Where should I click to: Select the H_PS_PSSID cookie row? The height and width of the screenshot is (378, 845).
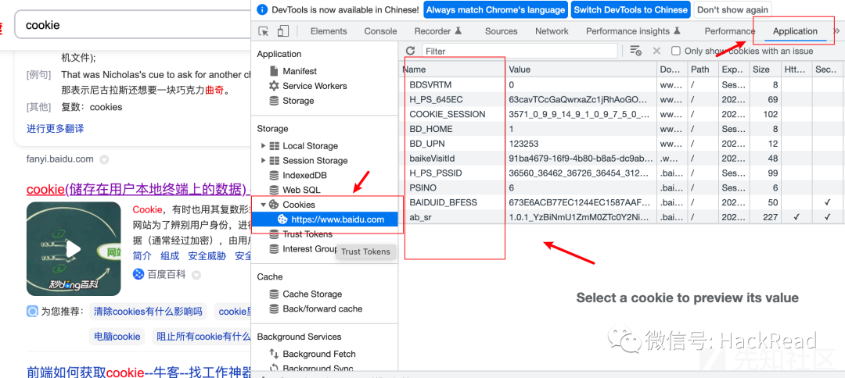click(622, 173)
